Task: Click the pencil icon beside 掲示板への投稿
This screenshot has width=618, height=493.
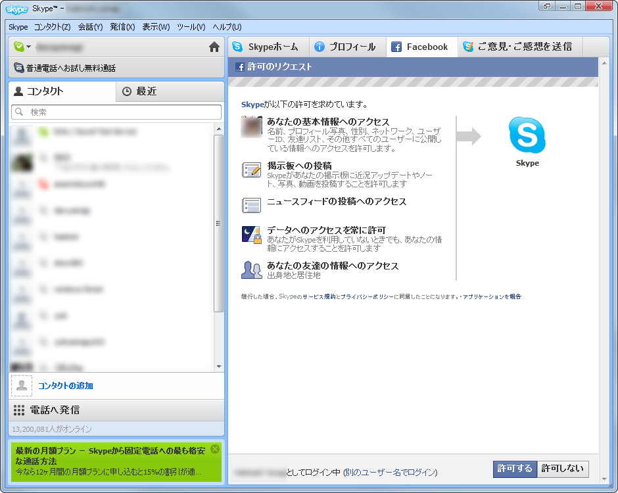Action: [251, 171]
